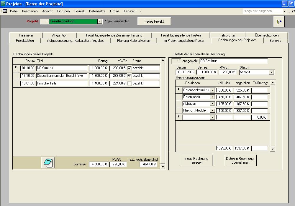Switch to Im Projekt angefallene Kosten tab
This screenshot has height=206, width=295.
pyautogui.click(x=184, y=41)
